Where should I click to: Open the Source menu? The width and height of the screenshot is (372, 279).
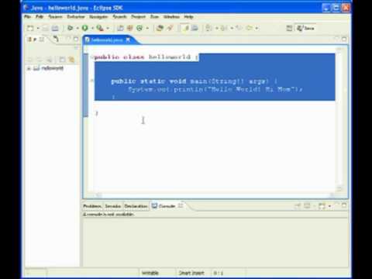pos(55,17)
